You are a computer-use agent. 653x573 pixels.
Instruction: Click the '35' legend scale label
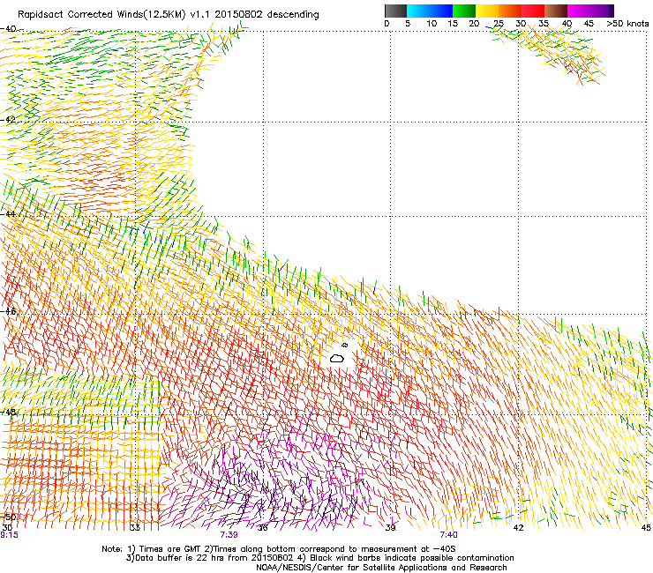coord(544,24)
